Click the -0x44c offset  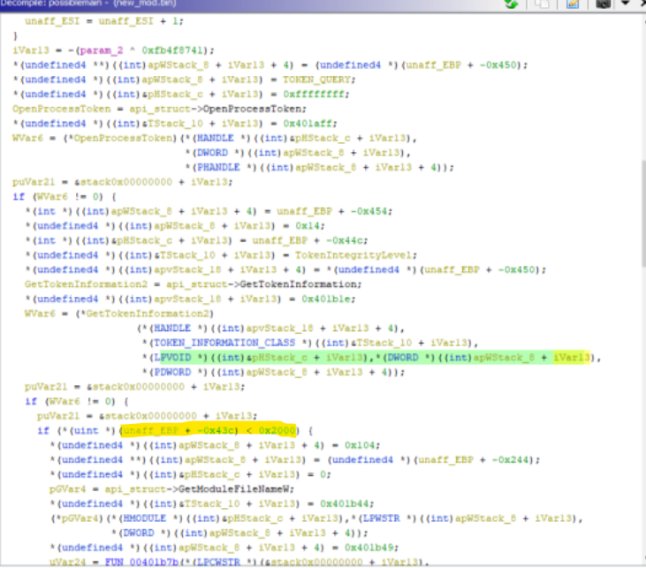[344, 240]
